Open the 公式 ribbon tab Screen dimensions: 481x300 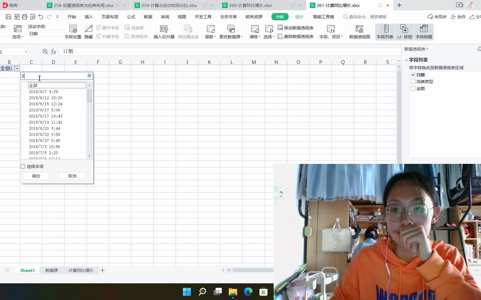coord(131,17)
